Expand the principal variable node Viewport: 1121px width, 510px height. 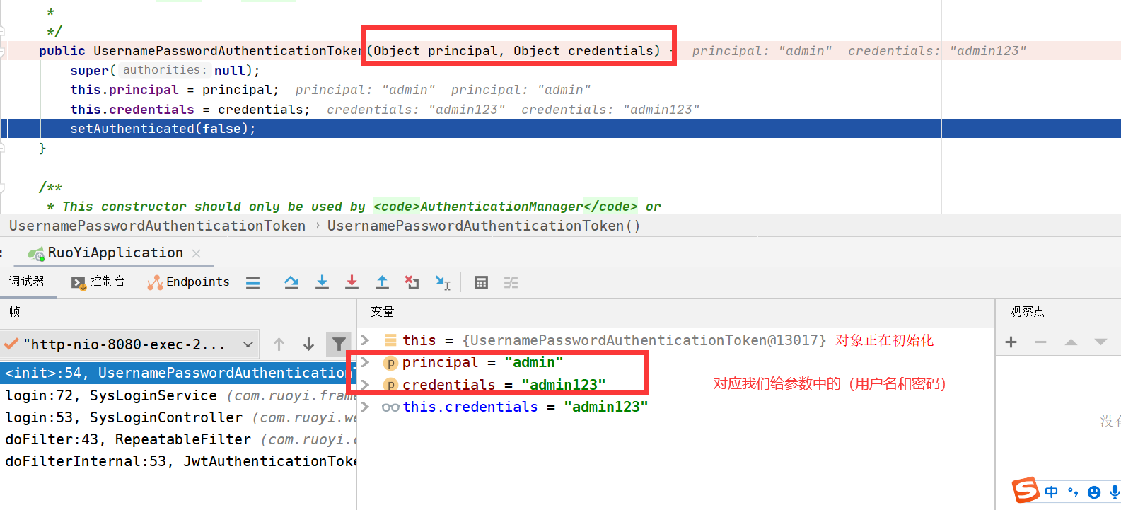[x=366, y=362]
